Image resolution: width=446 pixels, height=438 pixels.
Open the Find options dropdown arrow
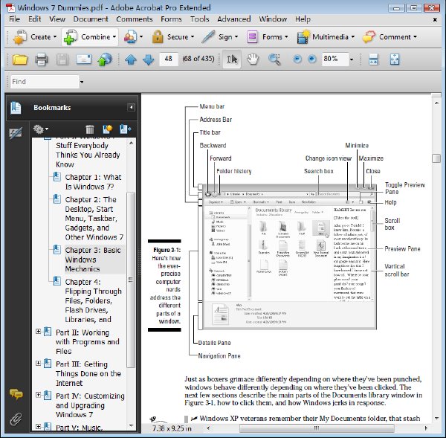(x=82, y=82)
